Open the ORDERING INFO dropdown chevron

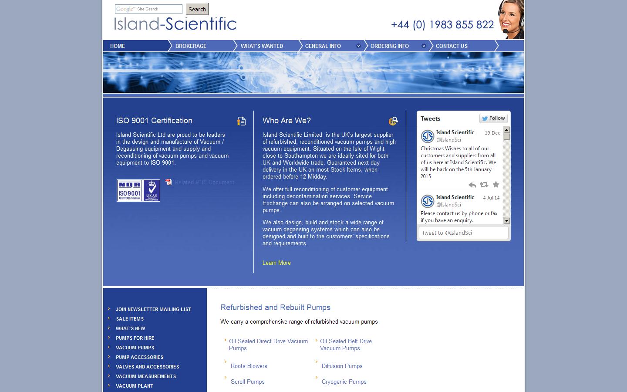point(424,46)
